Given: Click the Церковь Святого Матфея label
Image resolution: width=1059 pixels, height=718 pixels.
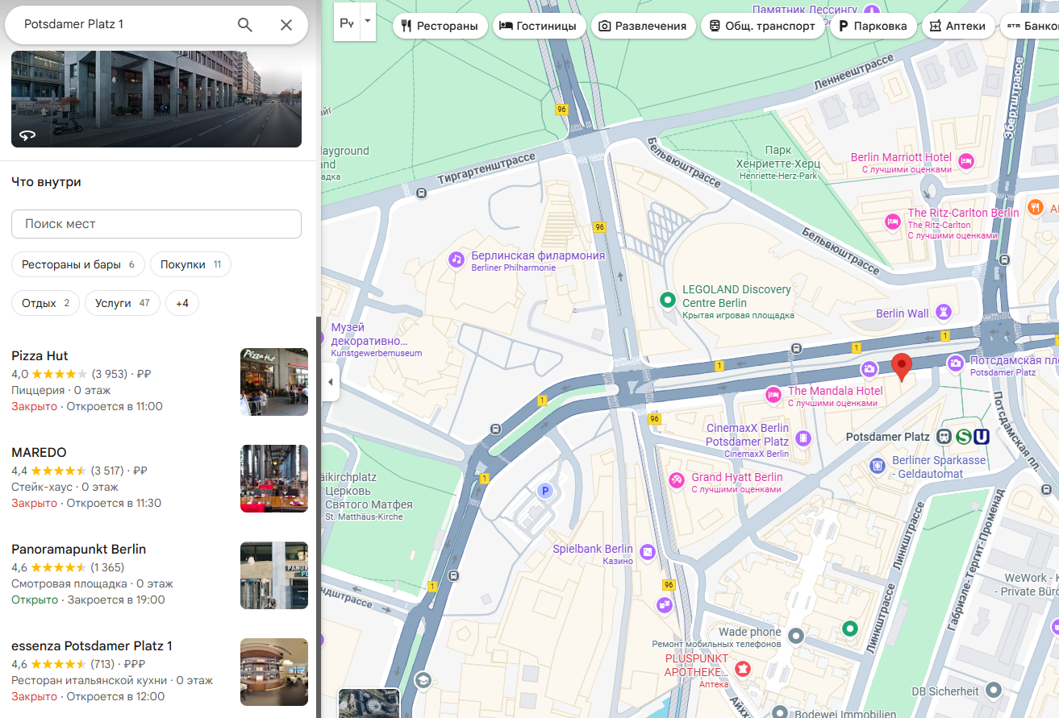Looking at the screenshot, I should click(369, 497).
